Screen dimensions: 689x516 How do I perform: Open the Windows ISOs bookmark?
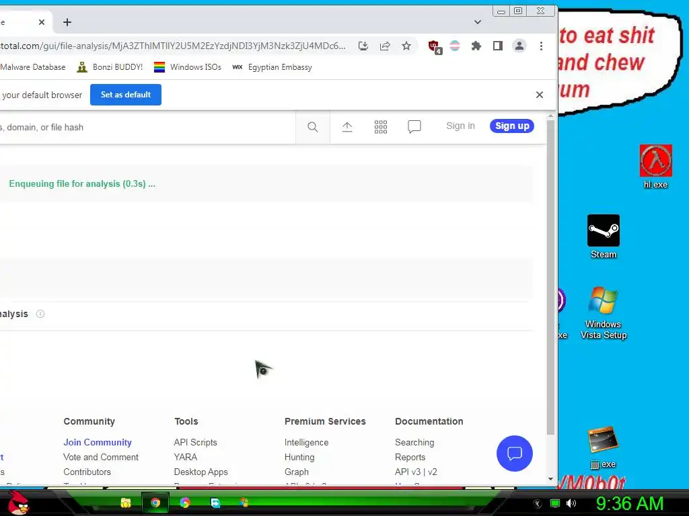click(188, 67)
